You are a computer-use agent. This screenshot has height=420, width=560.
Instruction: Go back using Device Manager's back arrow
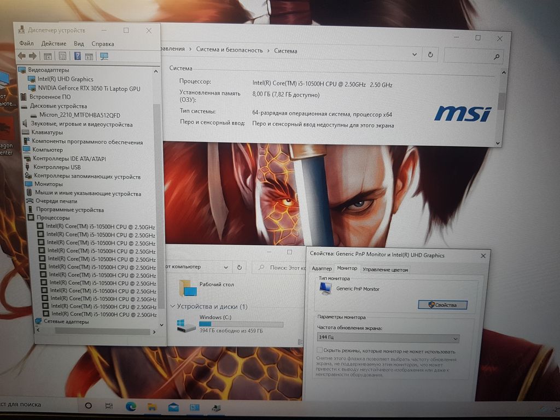(22, 56)
